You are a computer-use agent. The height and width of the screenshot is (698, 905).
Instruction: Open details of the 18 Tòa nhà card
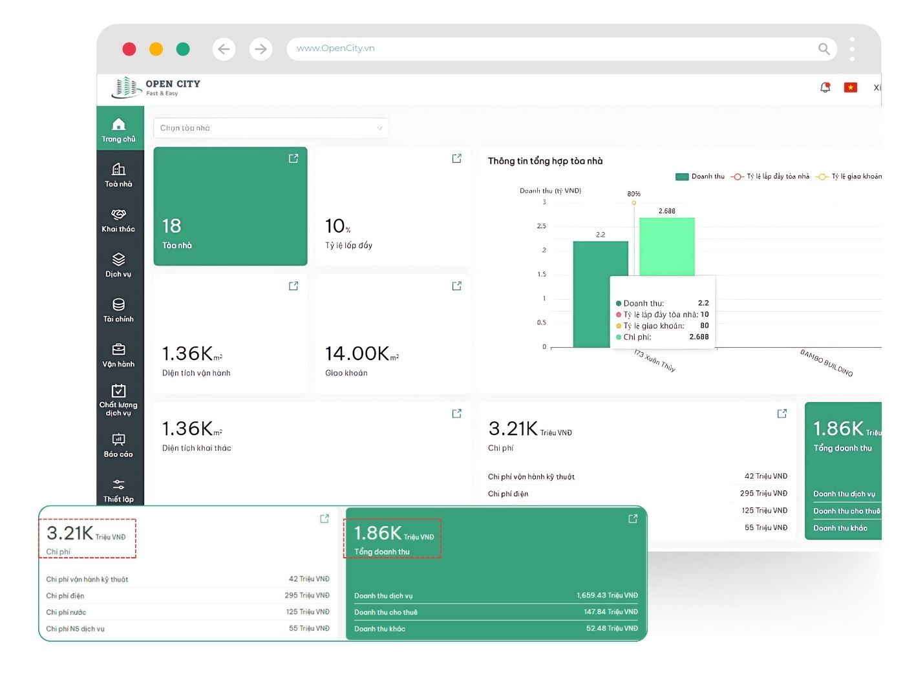(293, 158)
